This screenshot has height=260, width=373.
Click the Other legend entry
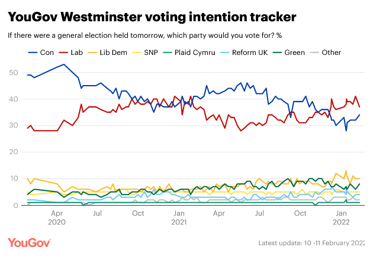(332, 53)
